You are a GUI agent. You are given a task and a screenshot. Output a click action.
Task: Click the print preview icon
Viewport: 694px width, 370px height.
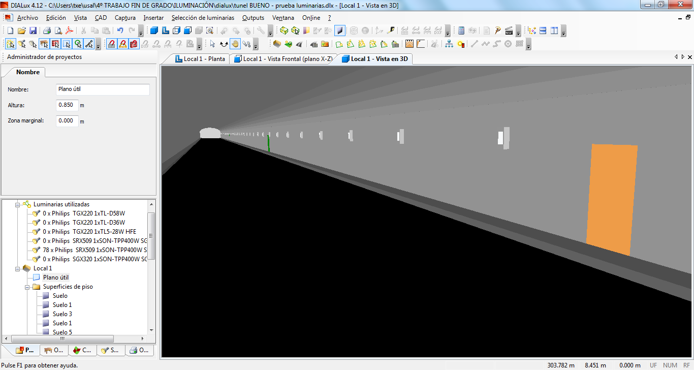click(x=58, y=31)
